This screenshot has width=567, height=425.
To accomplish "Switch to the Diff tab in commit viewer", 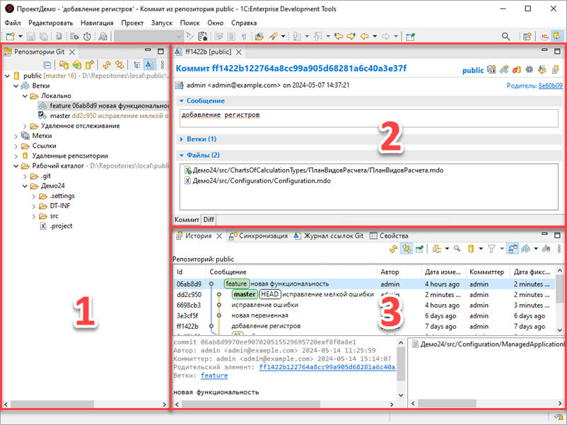I will point(209,220).
